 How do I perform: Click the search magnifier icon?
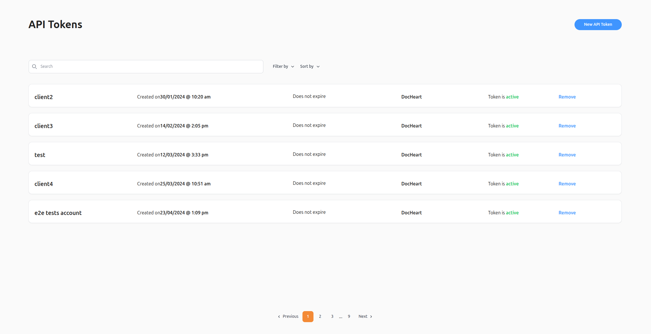34,67
